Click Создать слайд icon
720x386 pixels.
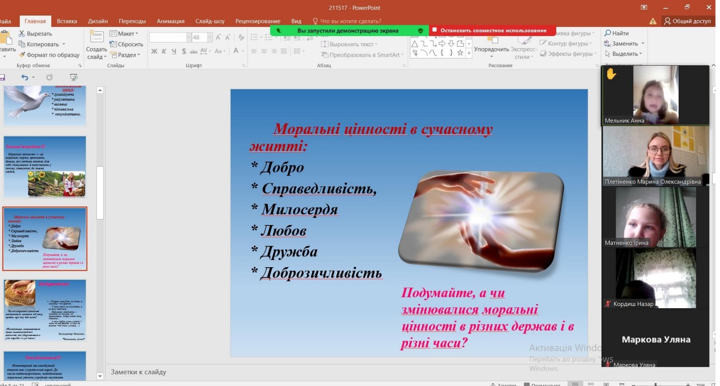96,37
